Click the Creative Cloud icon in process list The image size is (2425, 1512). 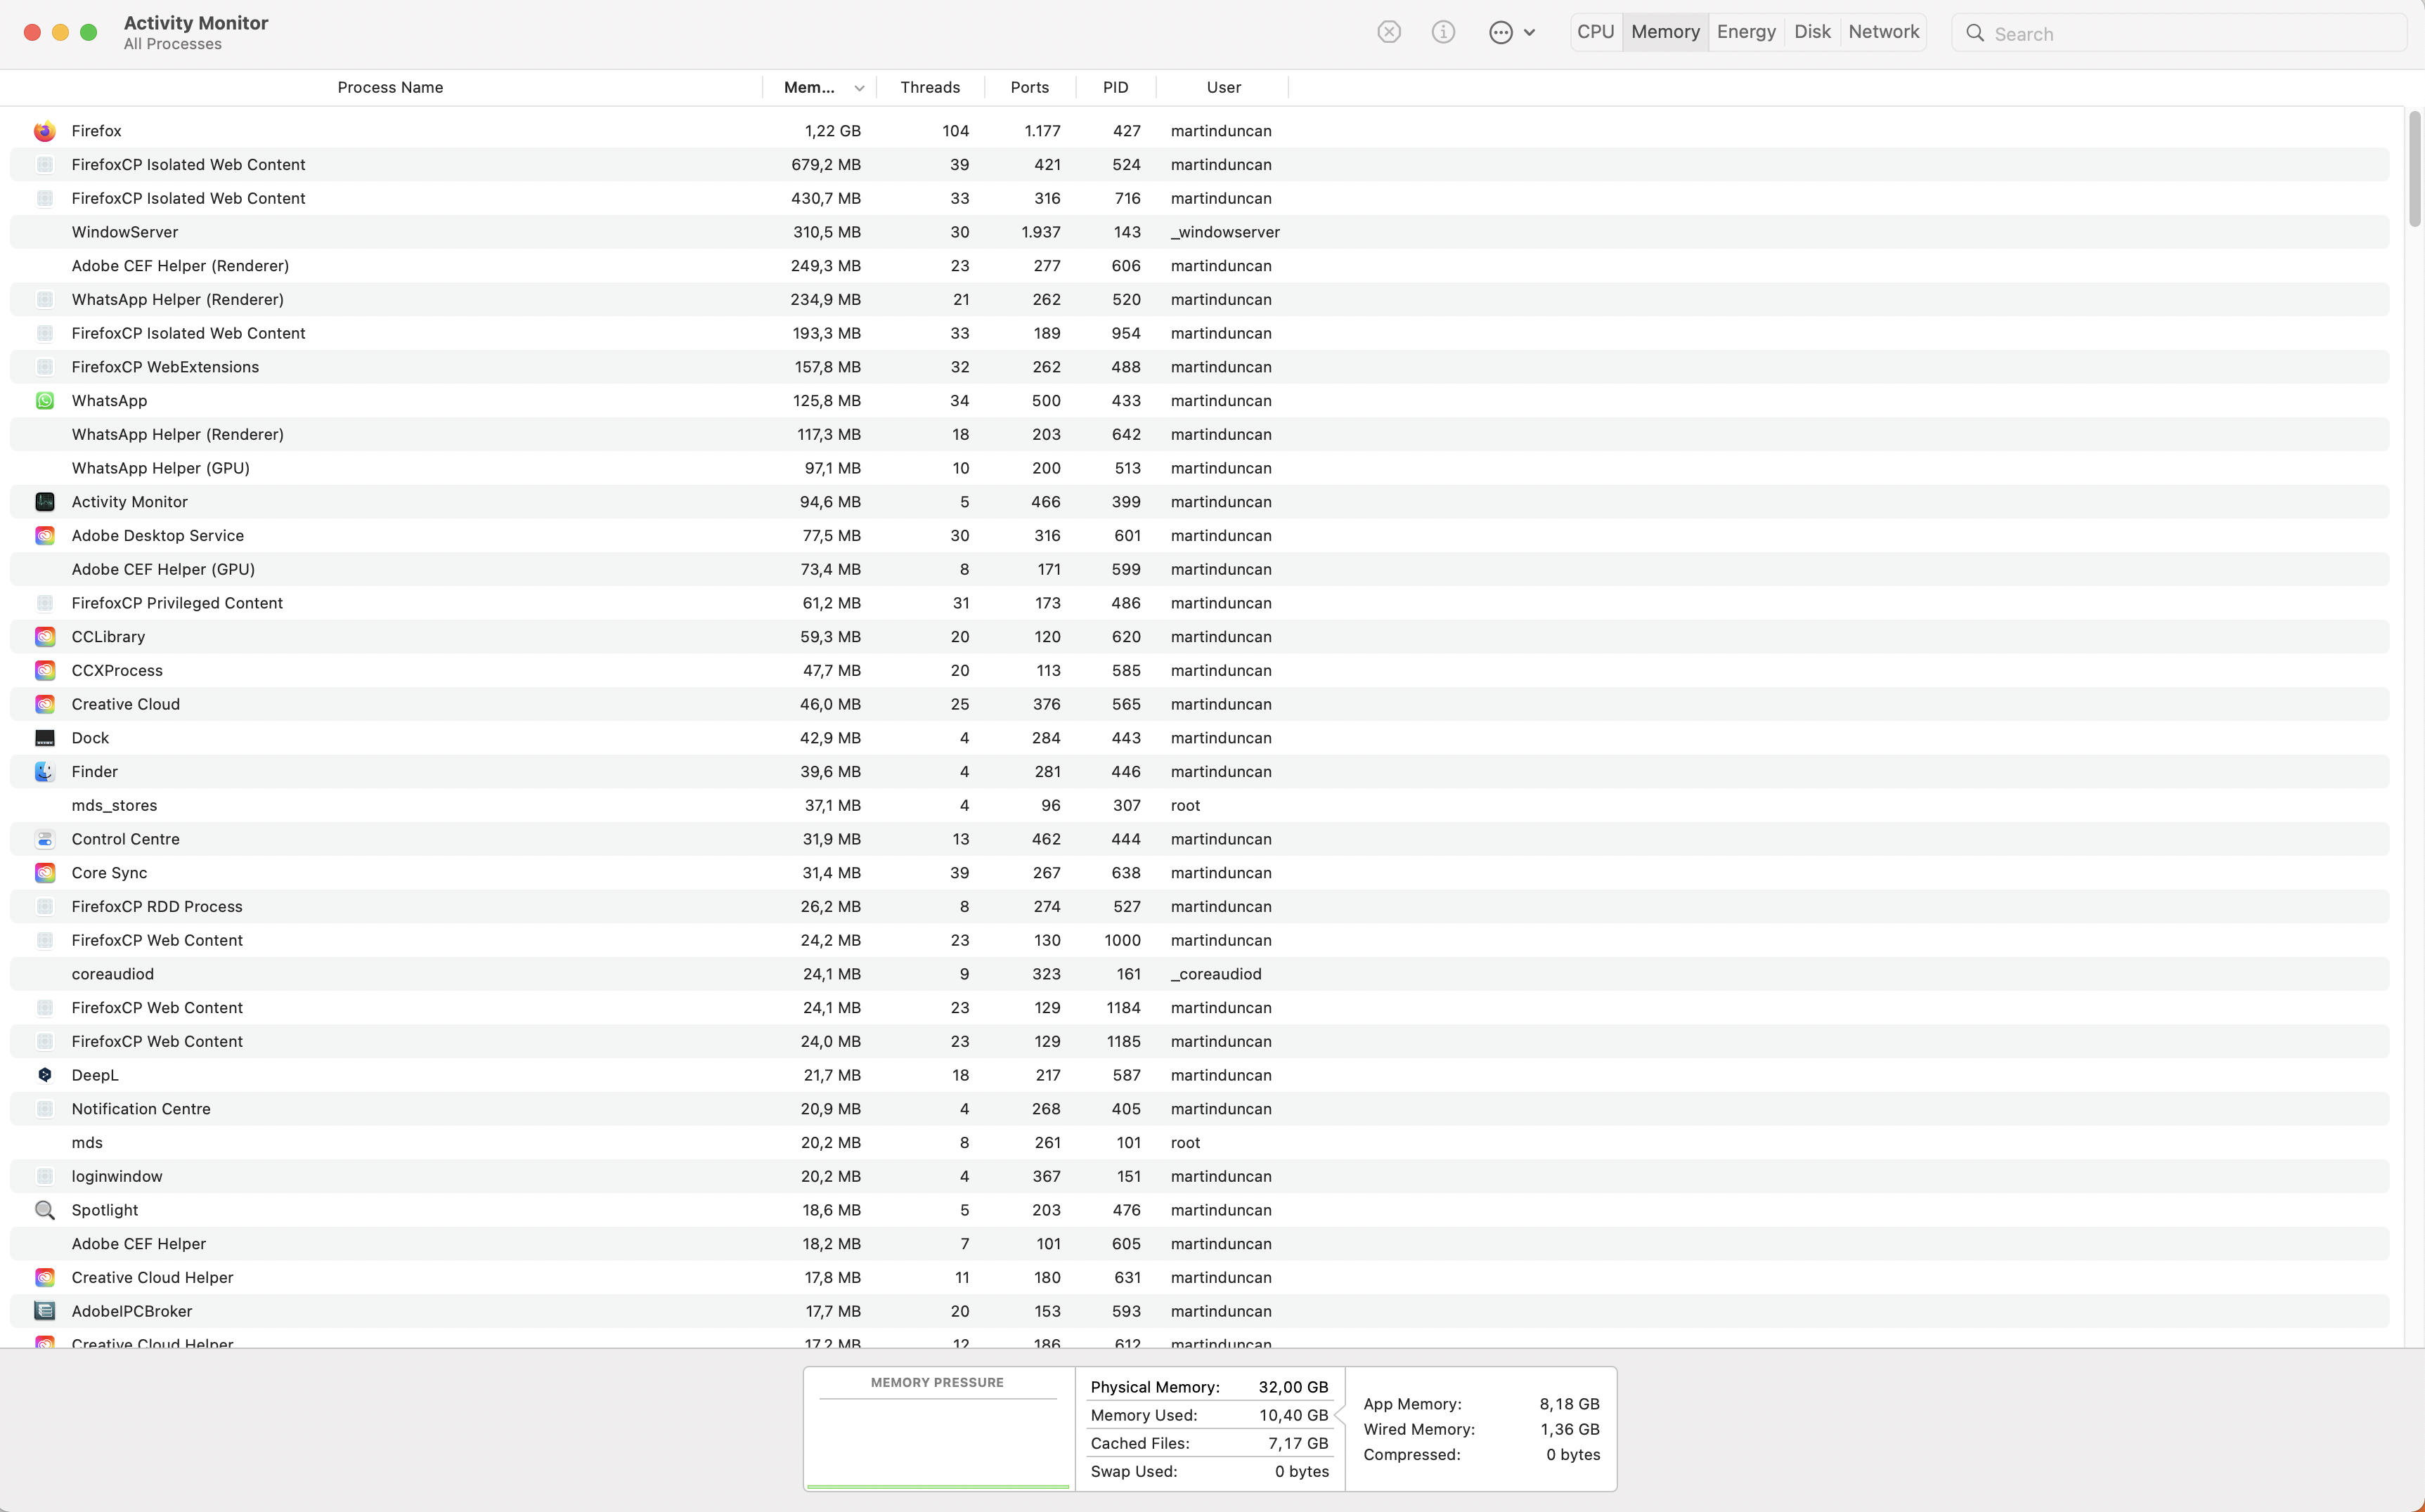point(44,704)
